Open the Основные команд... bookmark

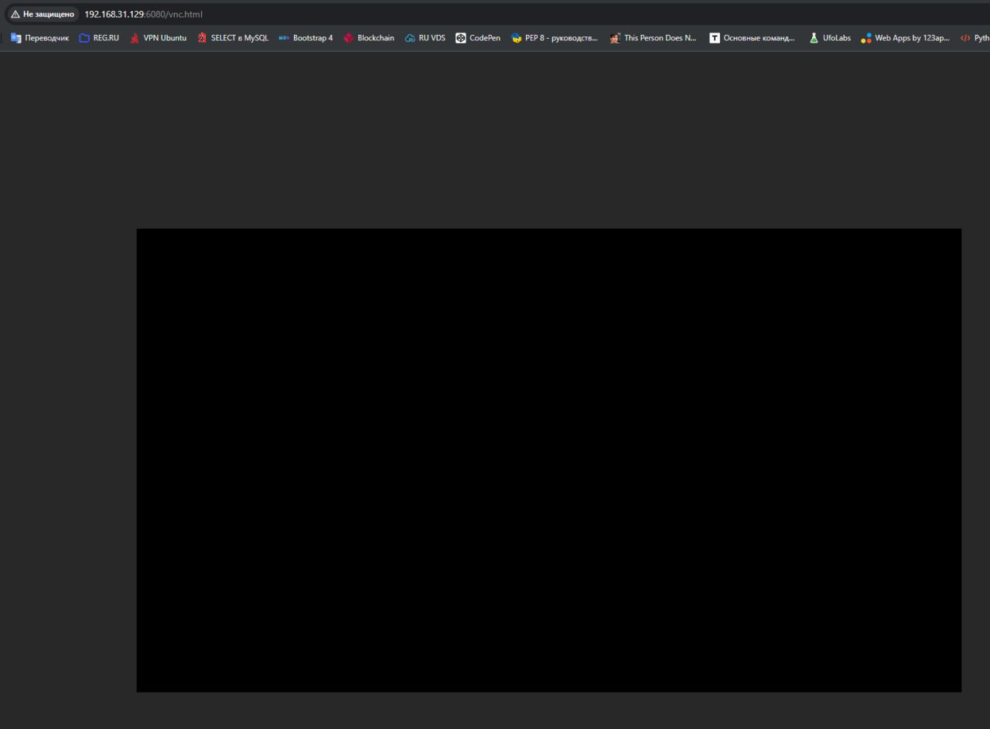pos(752,38)
